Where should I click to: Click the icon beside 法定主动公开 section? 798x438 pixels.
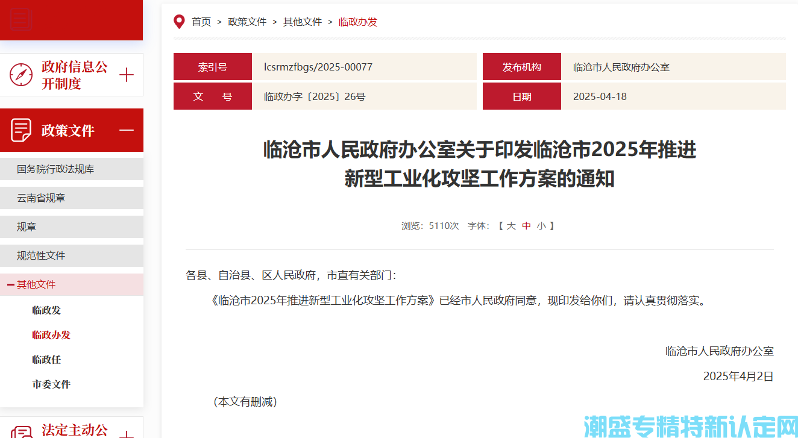21,433
